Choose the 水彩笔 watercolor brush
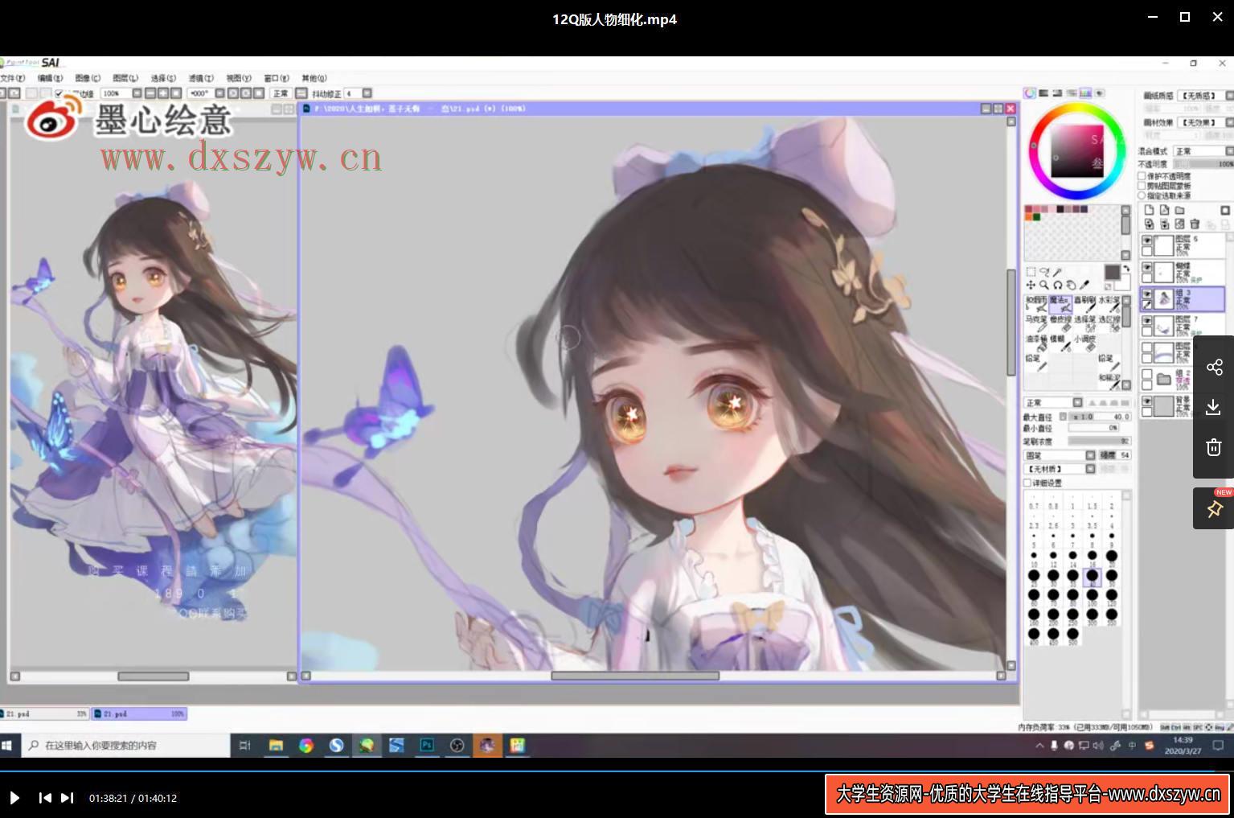Screen dimensions: 1234x818 pos(1109,305)
